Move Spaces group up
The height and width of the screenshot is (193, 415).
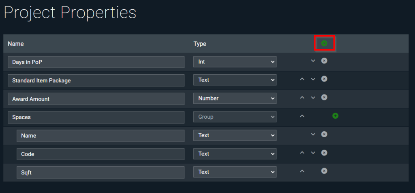tap(302, 116)
